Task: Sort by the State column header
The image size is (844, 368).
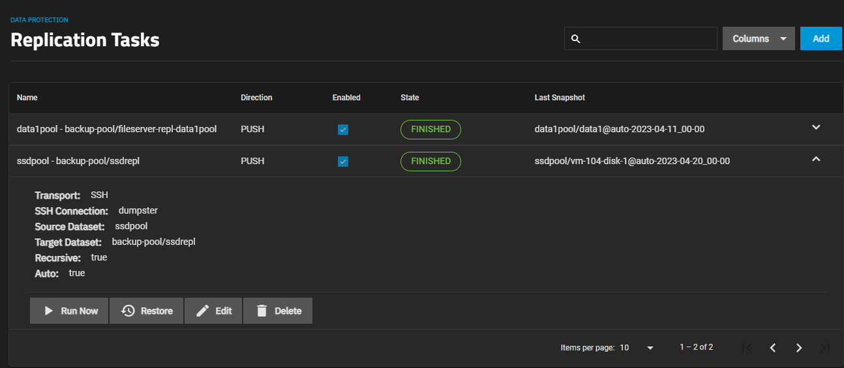Action: coord(410,98)
